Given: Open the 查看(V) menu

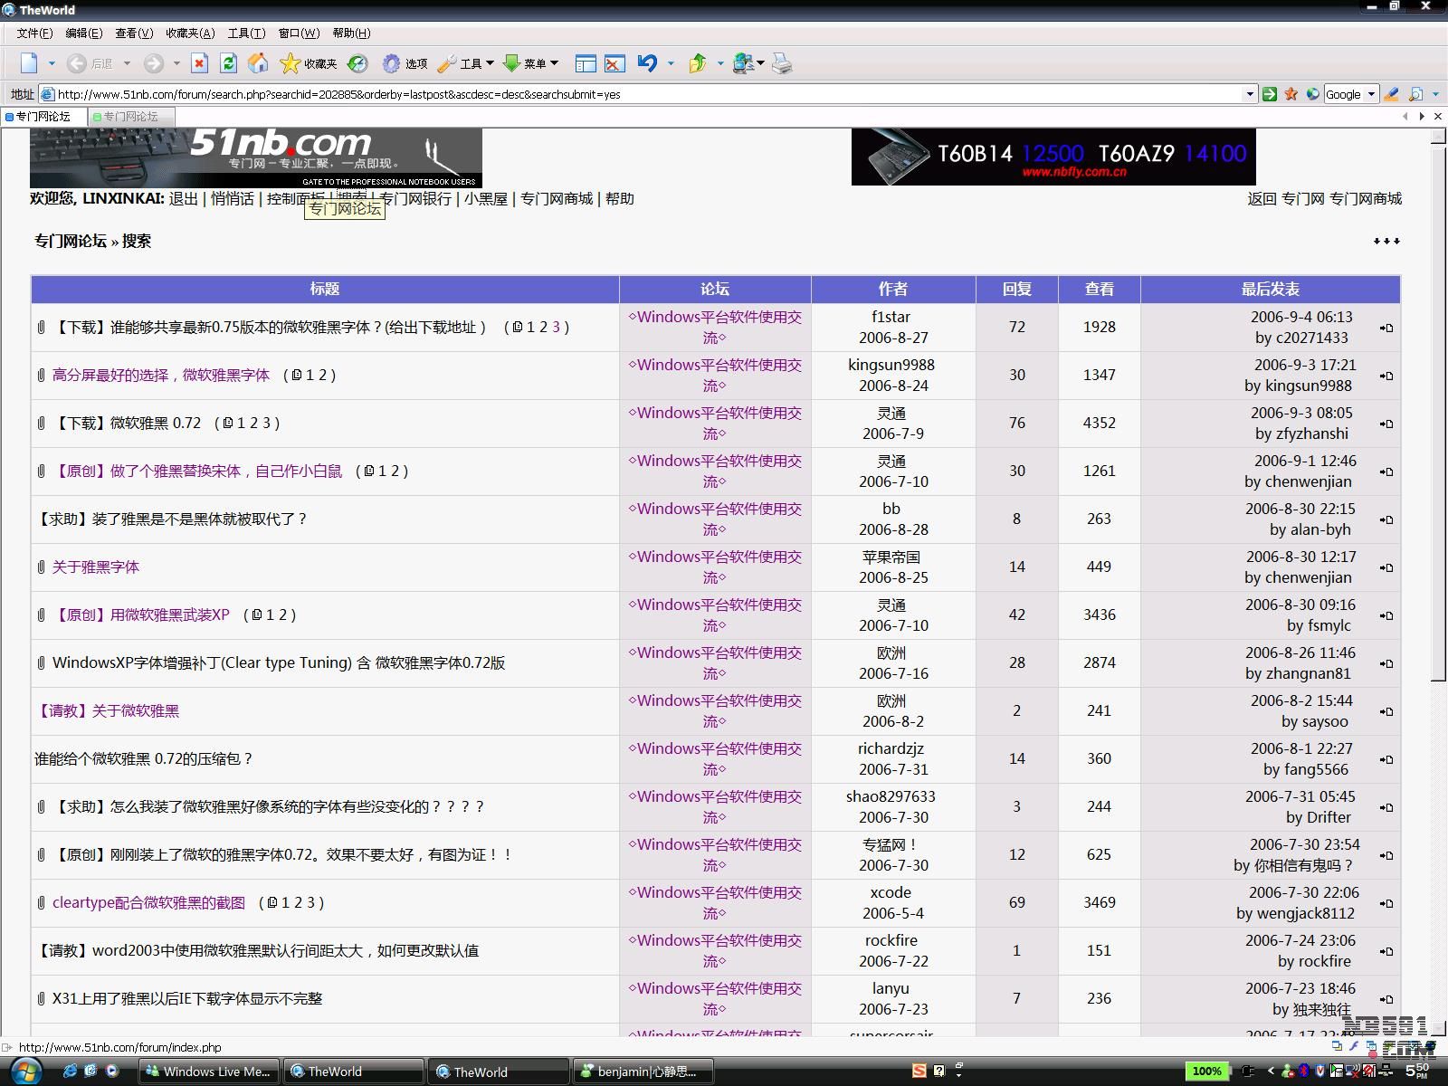Looking at the screenshot, I should click(x=134, y=33).
